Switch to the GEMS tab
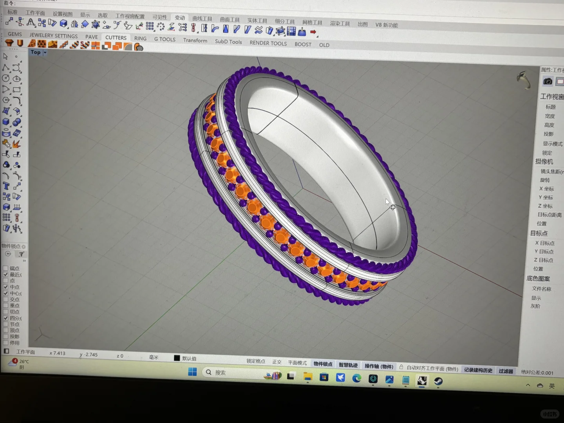 tap(15, 34)
